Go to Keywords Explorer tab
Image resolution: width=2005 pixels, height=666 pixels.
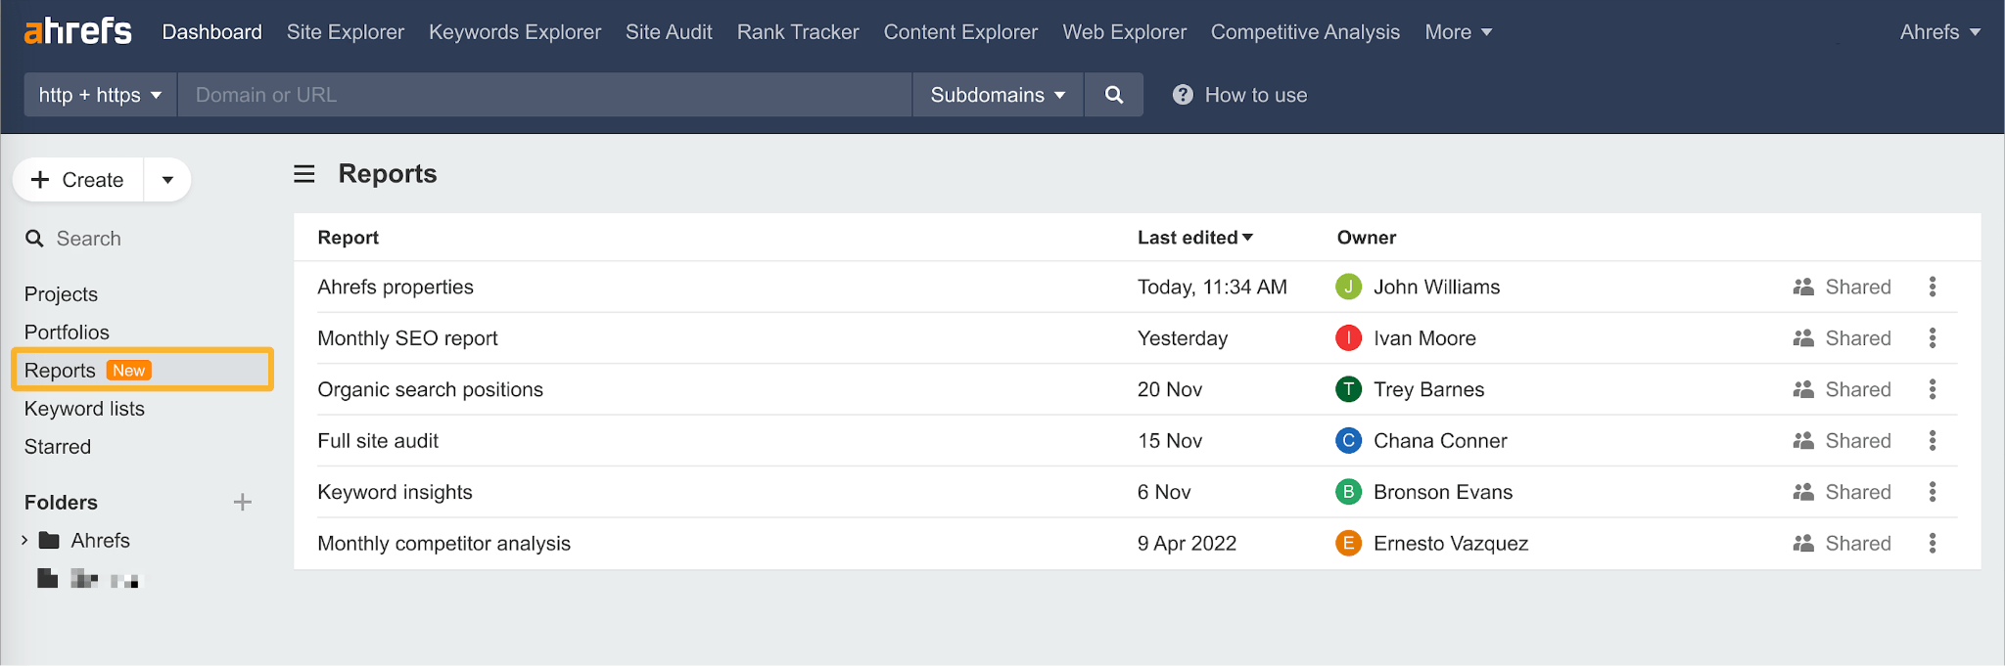(514, 32)
